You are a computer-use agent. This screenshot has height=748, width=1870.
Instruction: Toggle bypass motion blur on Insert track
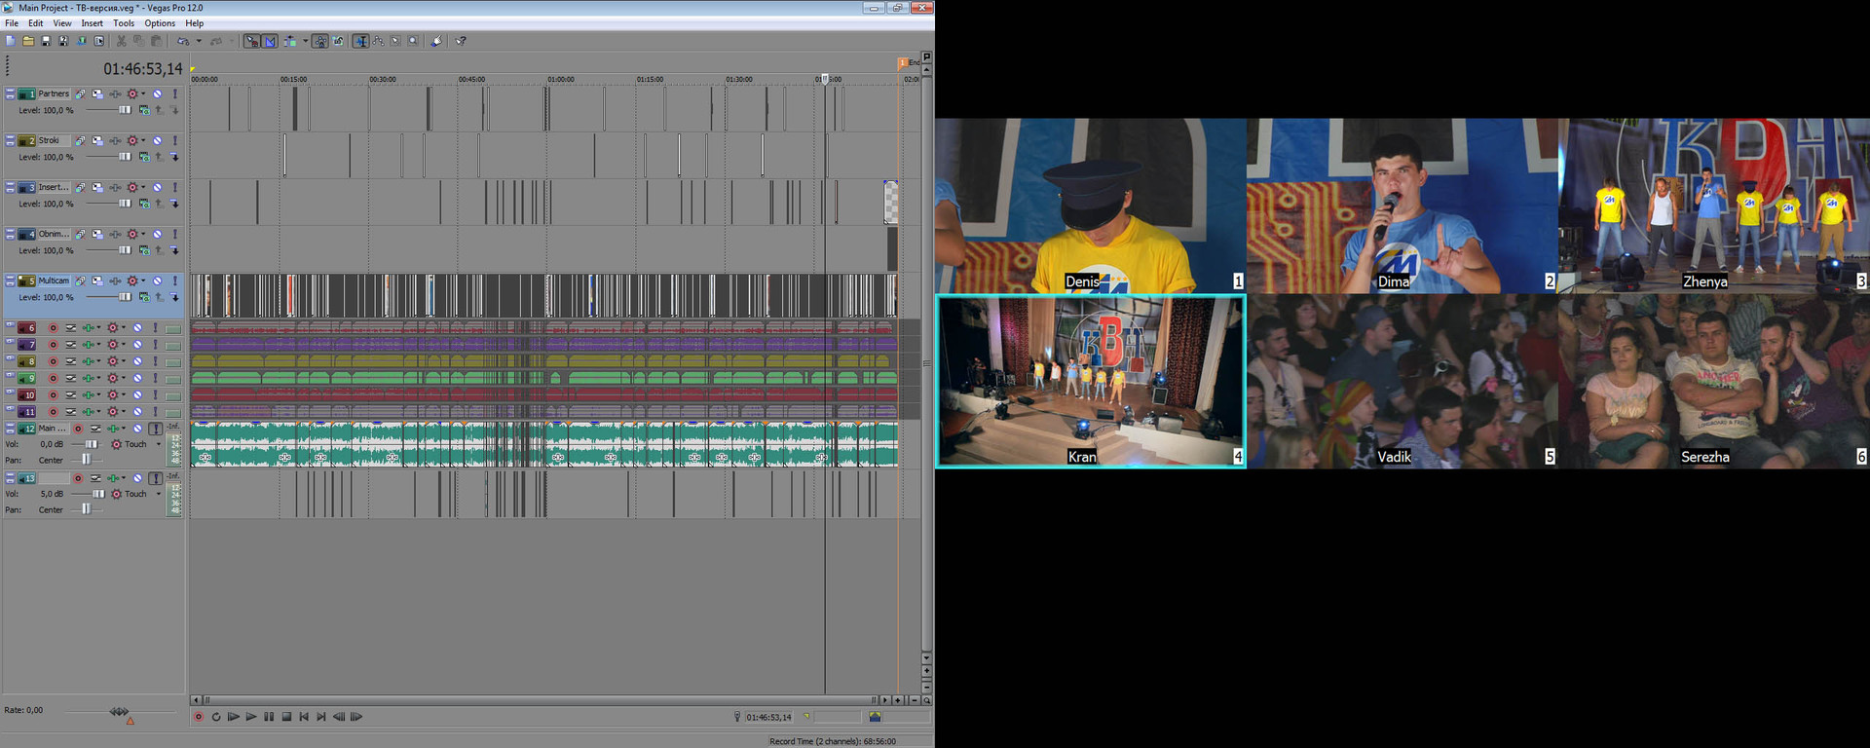[x=81, y=188]
